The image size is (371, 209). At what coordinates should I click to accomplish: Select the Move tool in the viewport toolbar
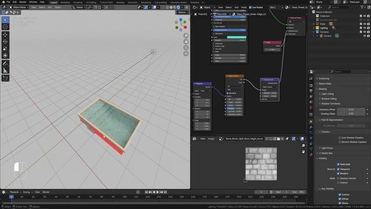tap(5, 35)
